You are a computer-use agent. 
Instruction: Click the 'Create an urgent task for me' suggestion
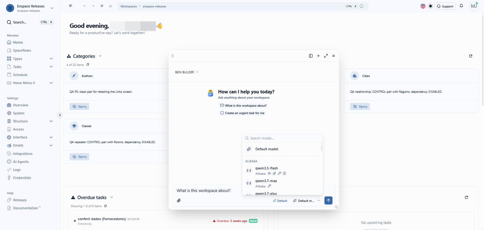click(x=242, y=113)
